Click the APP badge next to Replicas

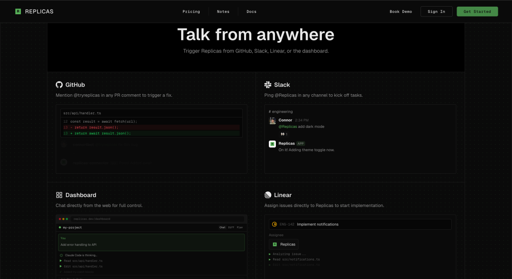301,144
